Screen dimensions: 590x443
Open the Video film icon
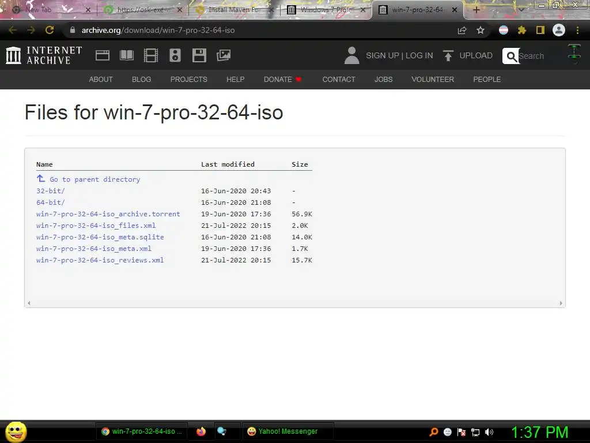[151, 55]
